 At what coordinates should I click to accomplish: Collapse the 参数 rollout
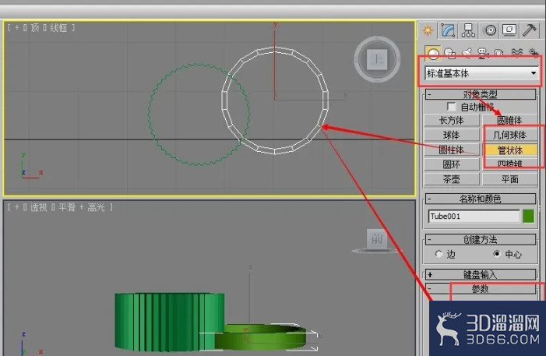(x=481, y=288)
